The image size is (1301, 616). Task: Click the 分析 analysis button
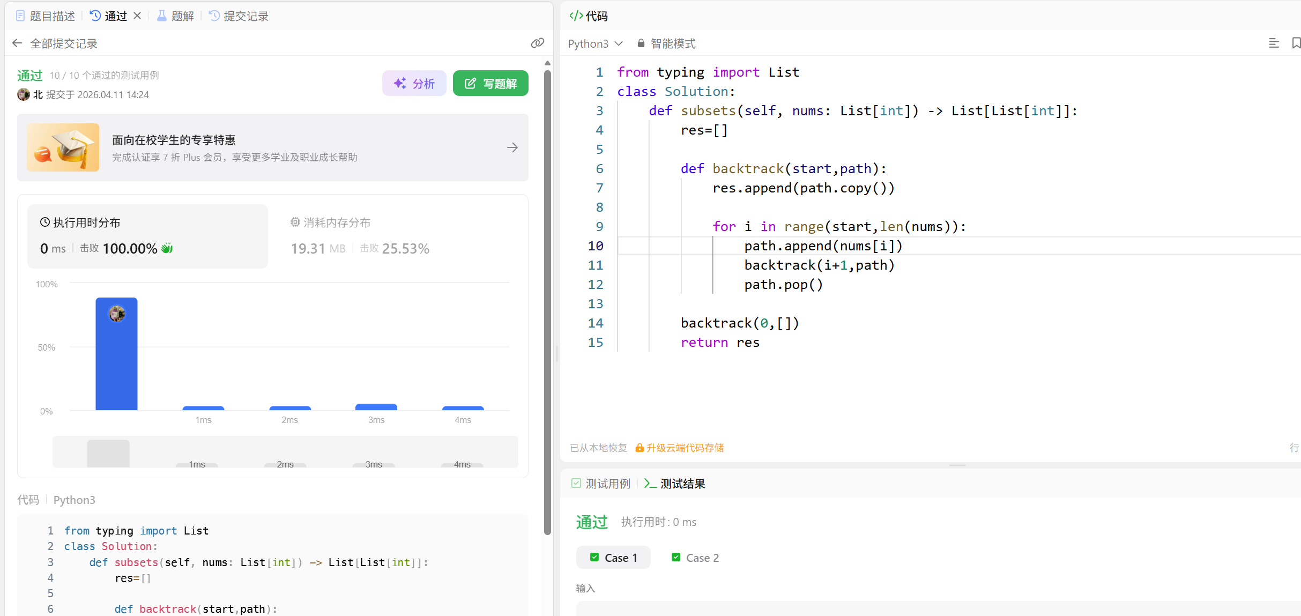point(414,83)
